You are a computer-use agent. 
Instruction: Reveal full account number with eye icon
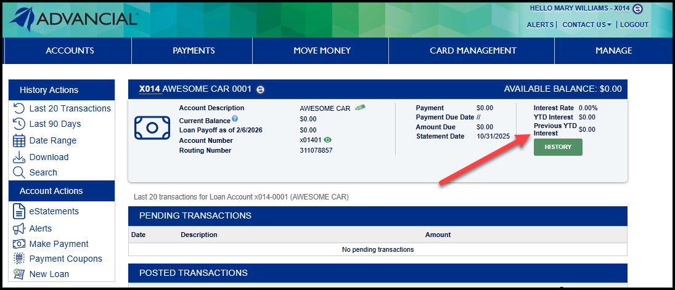click(328, 140)
